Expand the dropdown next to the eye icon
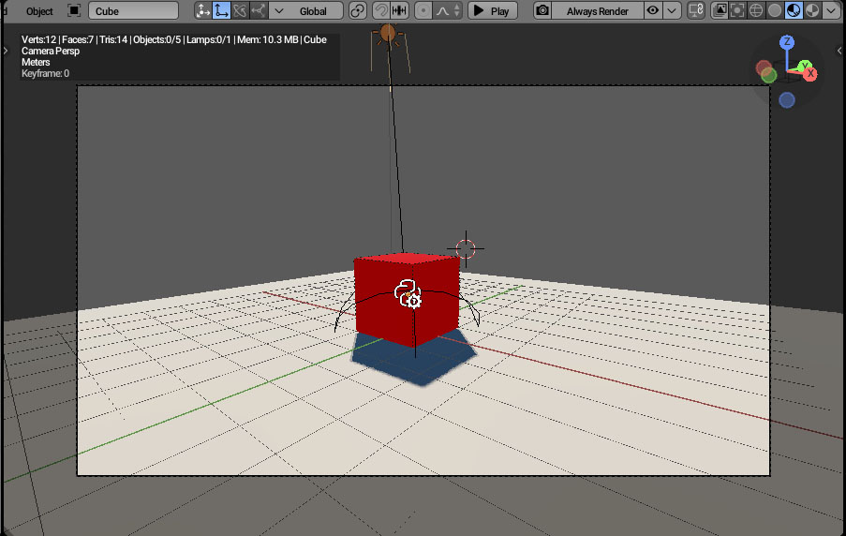 tap(672, 11)
